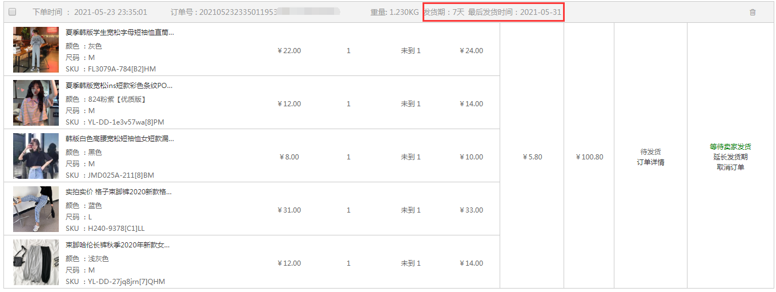Open 订单详情 order details link

coord(650,162)
